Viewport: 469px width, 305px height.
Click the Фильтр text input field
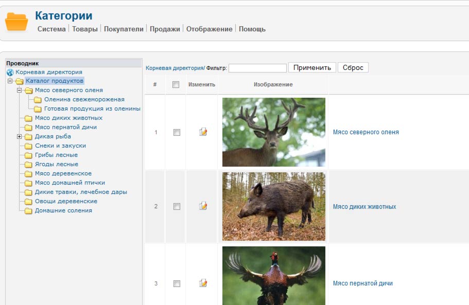pos(257,68)
